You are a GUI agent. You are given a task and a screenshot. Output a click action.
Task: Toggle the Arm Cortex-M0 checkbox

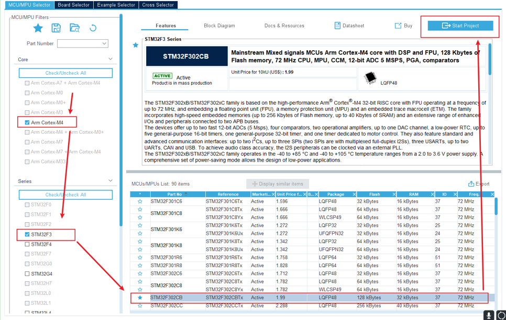(x=27, y=93)
